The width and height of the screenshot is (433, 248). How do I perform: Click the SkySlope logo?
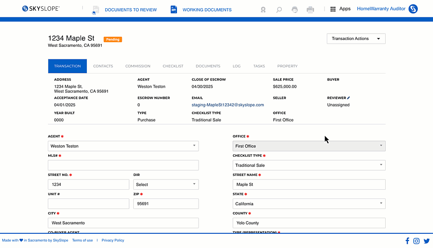point(40,9)
